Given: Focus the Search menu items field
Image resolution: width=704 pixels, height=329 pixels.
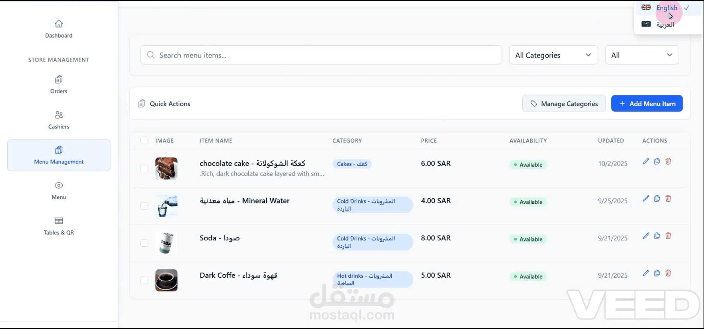Looking at the screenshot, I should point(321,55).
